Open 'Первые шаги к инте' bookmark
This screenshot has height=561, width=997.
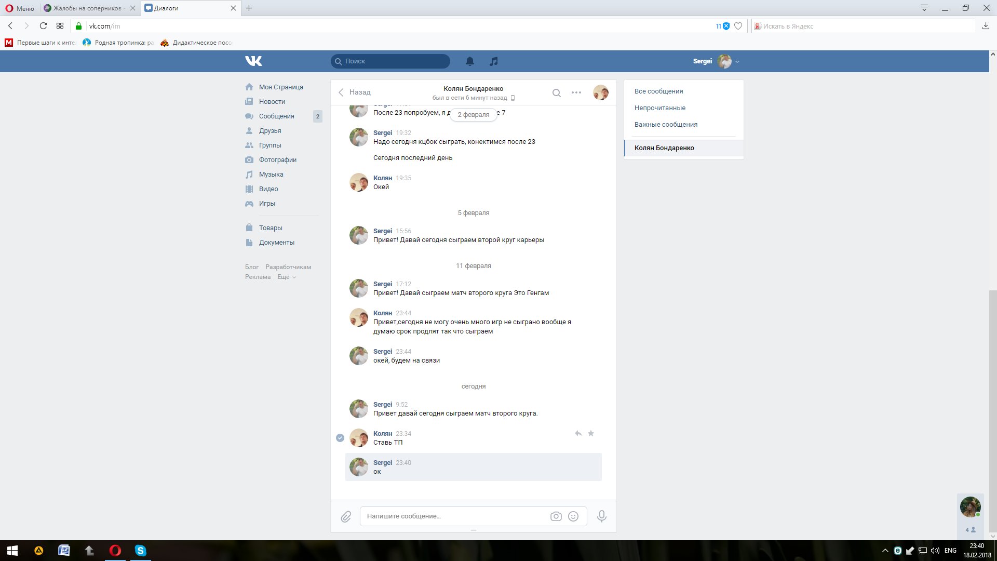point(41,43)
